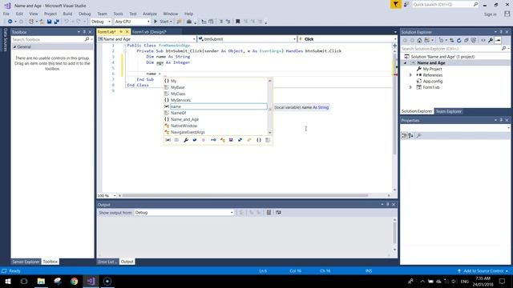Toggle the IntelliSense keywords filter
513x288 pixels.
[x=268, y=140]
